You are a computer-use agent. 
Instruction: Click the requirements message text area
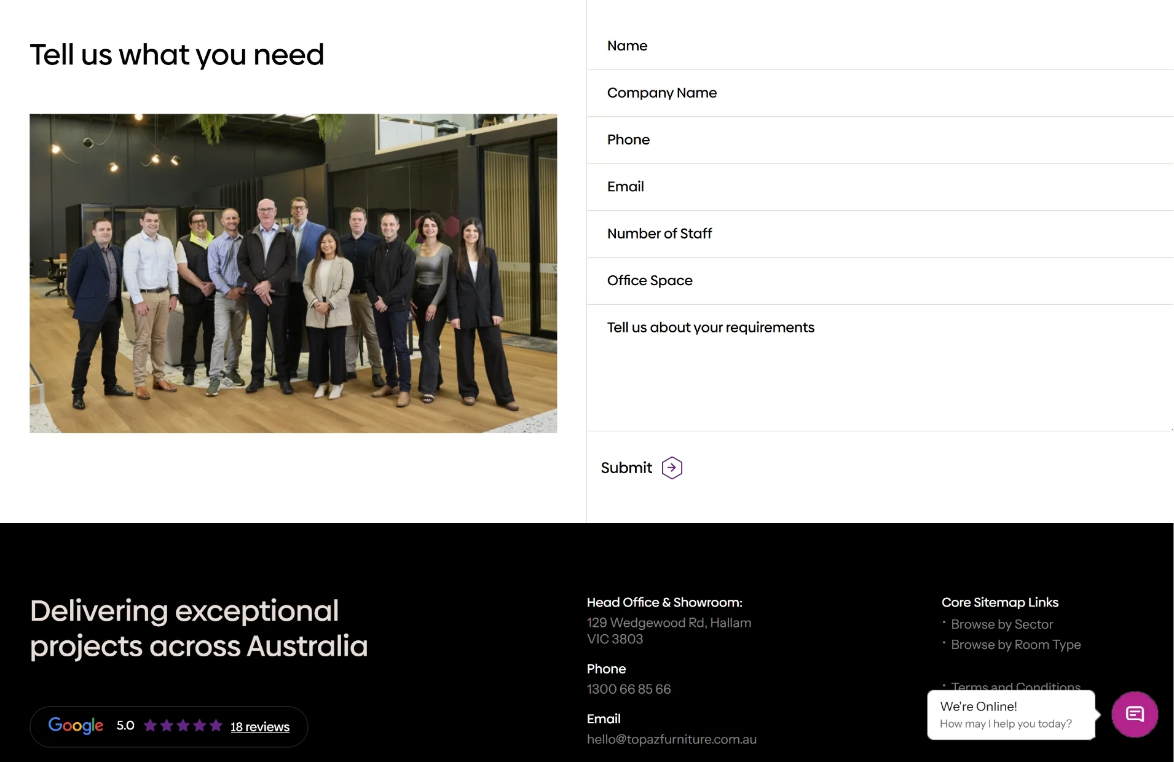[879, 369]
